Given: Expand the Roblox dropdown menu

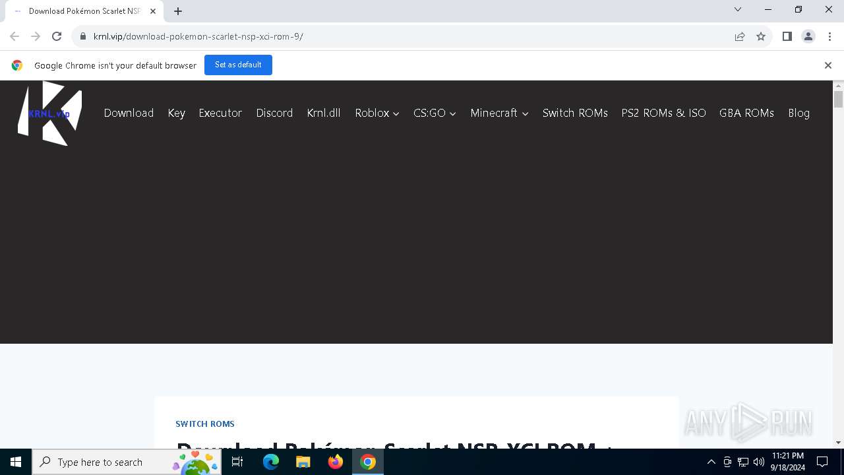Looking at the screenshot, I should click(x=377, y=113).
